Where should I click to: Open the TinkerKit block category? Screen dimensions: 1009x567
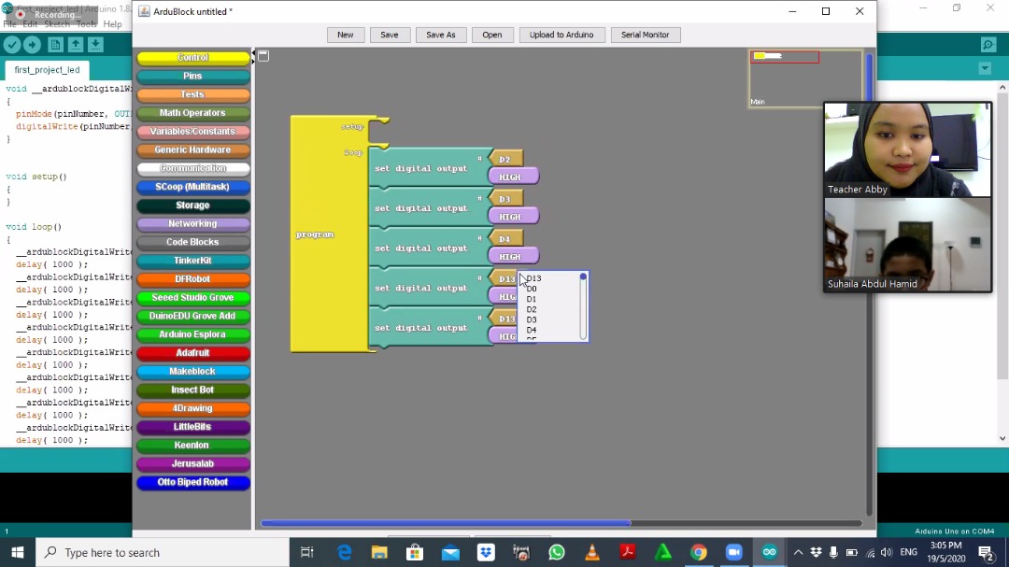click(193, 261)
